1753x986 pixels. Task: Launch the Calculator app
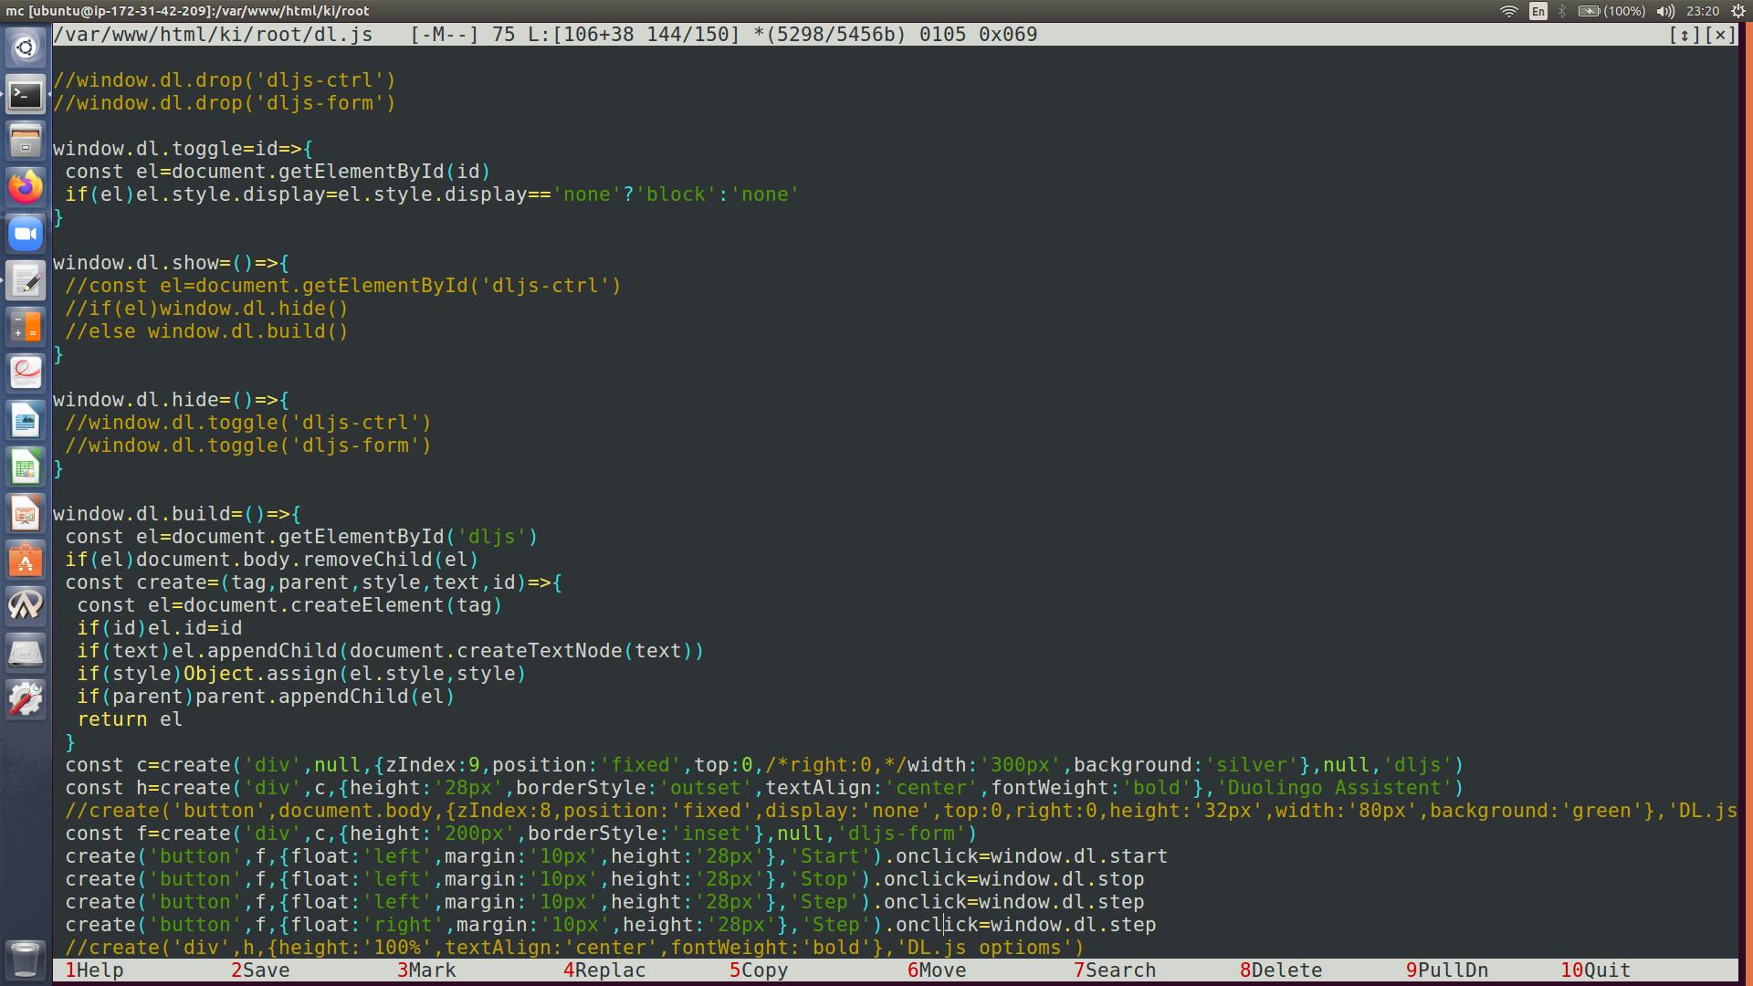pyautogui.click(x=26, y=327)
